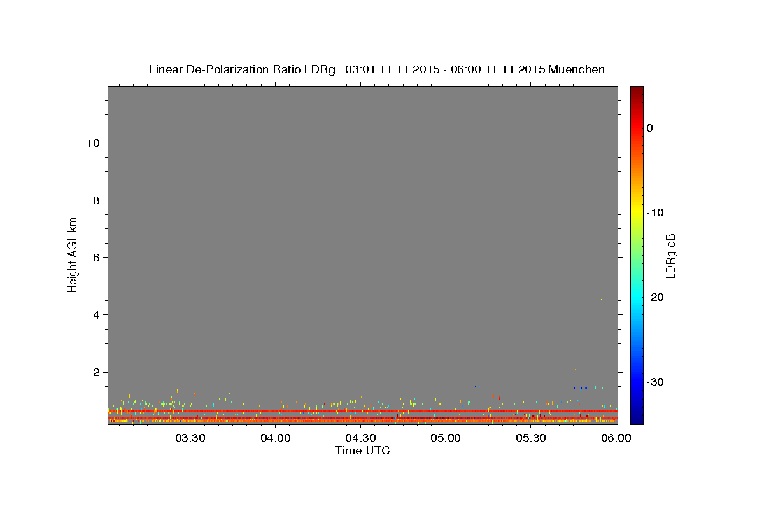Click the "04:30" time tick label
This screenshot has height=509, width=764.
[360, 438]
